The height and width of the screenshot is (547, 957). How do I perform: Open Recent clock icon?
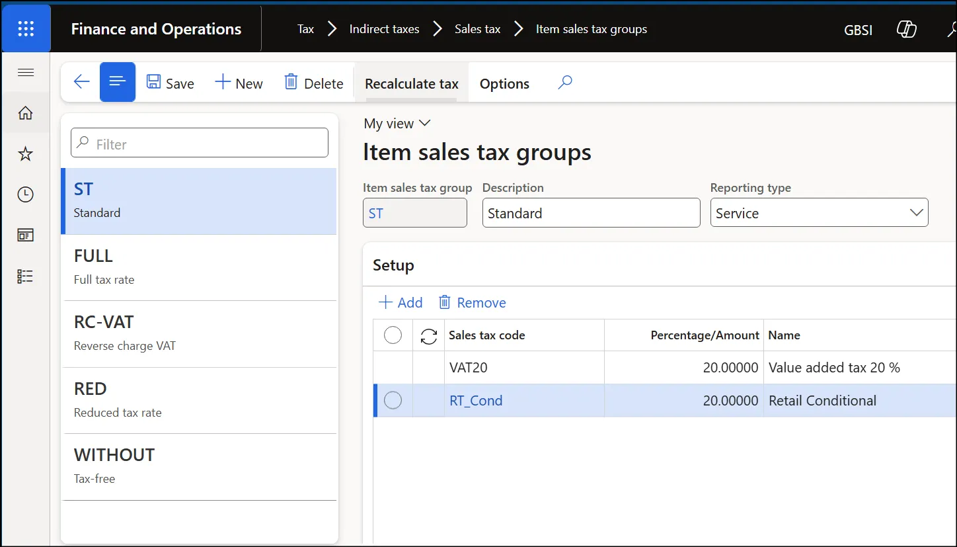tap(25, 194)
